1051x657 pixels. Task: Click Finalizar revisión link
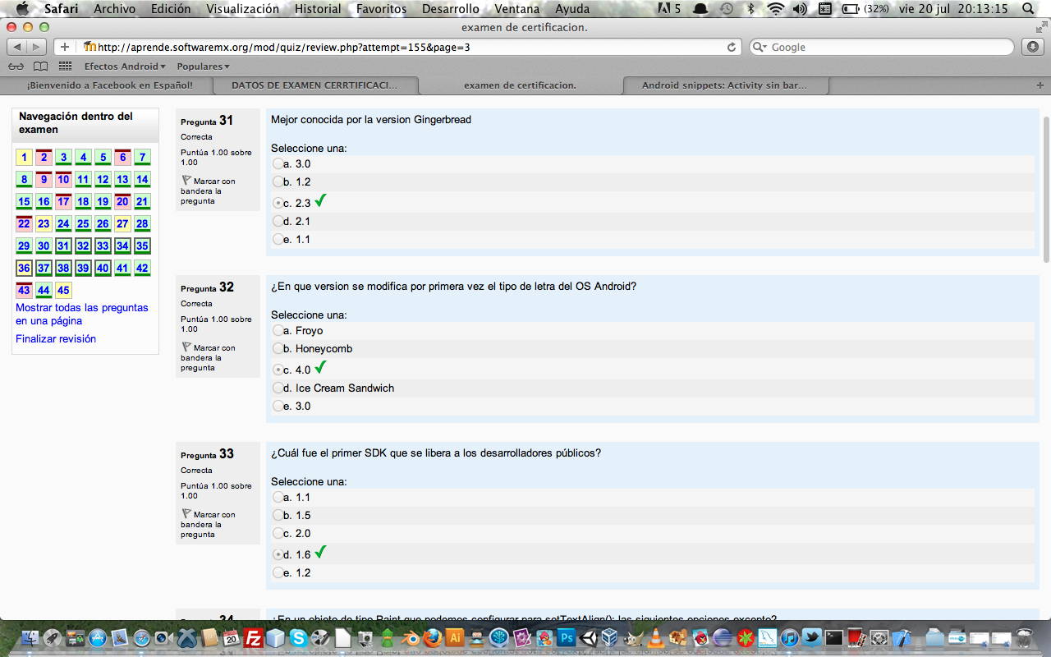(56, 338)
